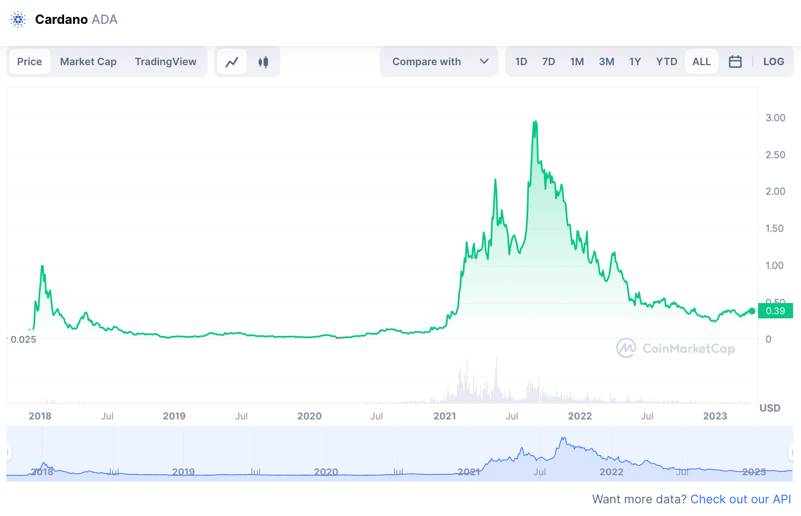Viewport: 801px width, 516px height.
Task: Switch to candlestick chart view
Action: coord(263,62)
